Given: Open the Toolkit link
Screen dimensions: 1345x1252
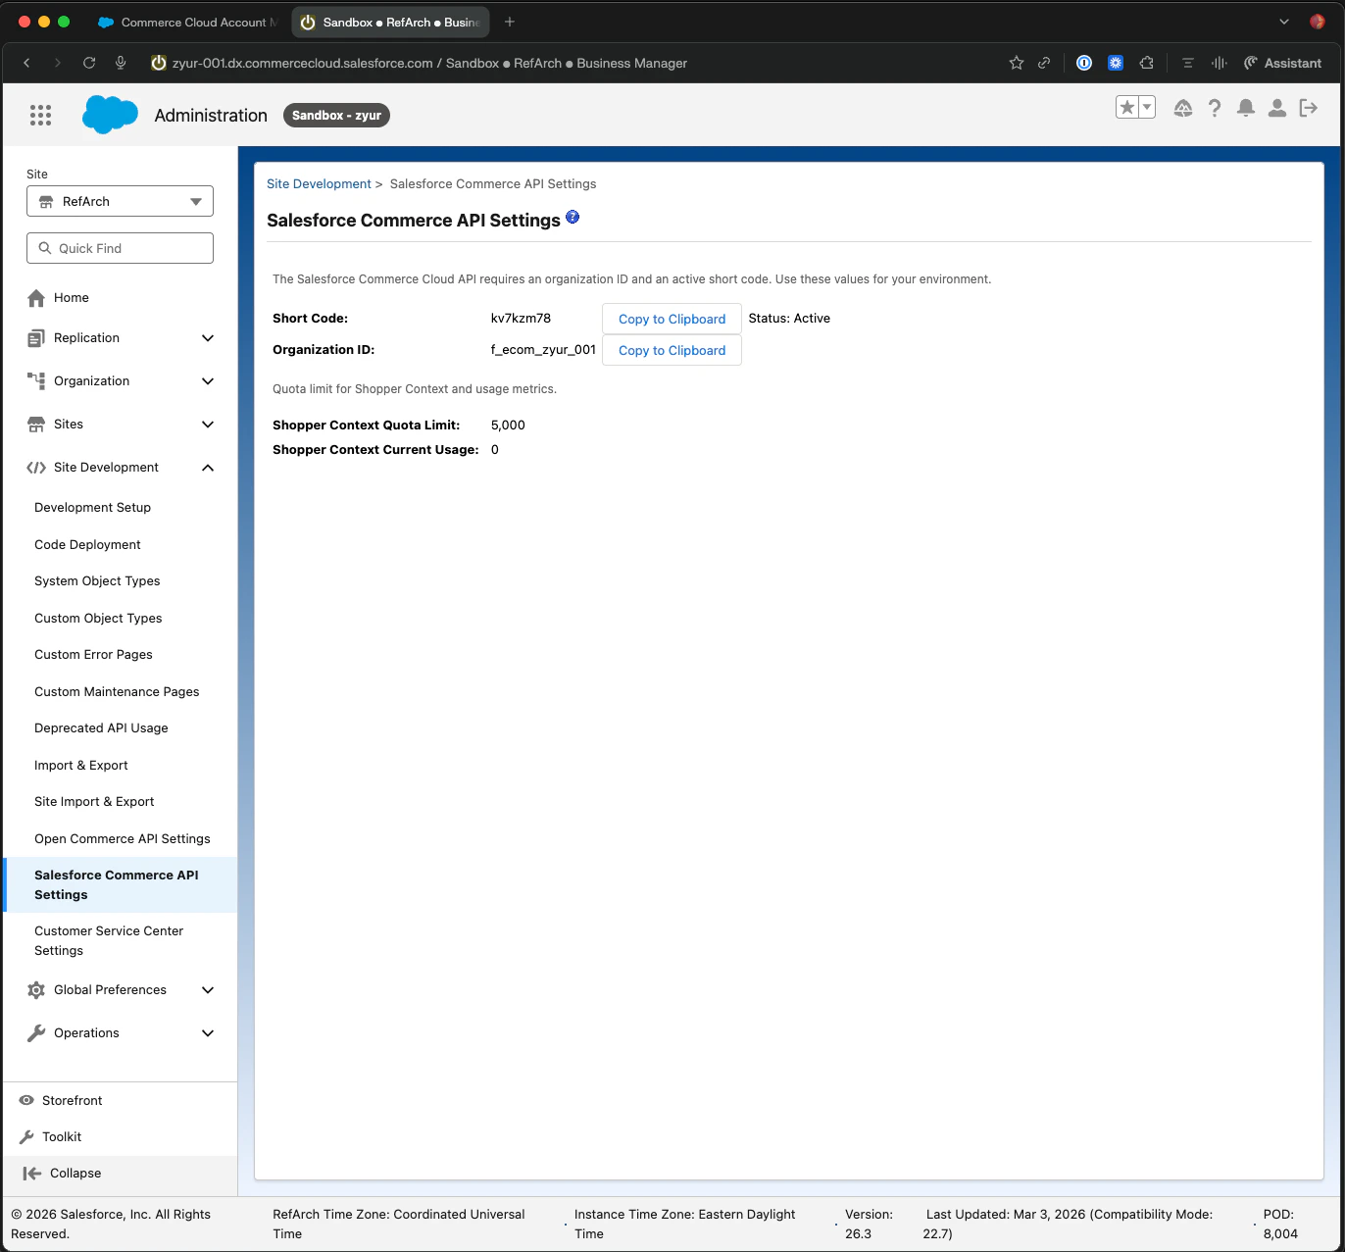Looking at the screenshot, I should tap(61, 1137).
